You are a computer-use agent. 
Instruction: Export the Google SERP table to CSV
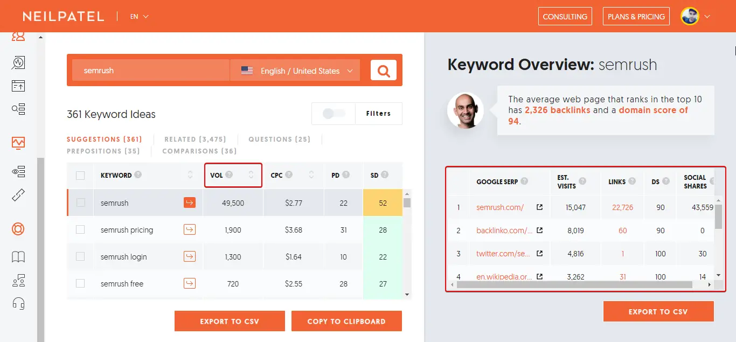point(658,311)
